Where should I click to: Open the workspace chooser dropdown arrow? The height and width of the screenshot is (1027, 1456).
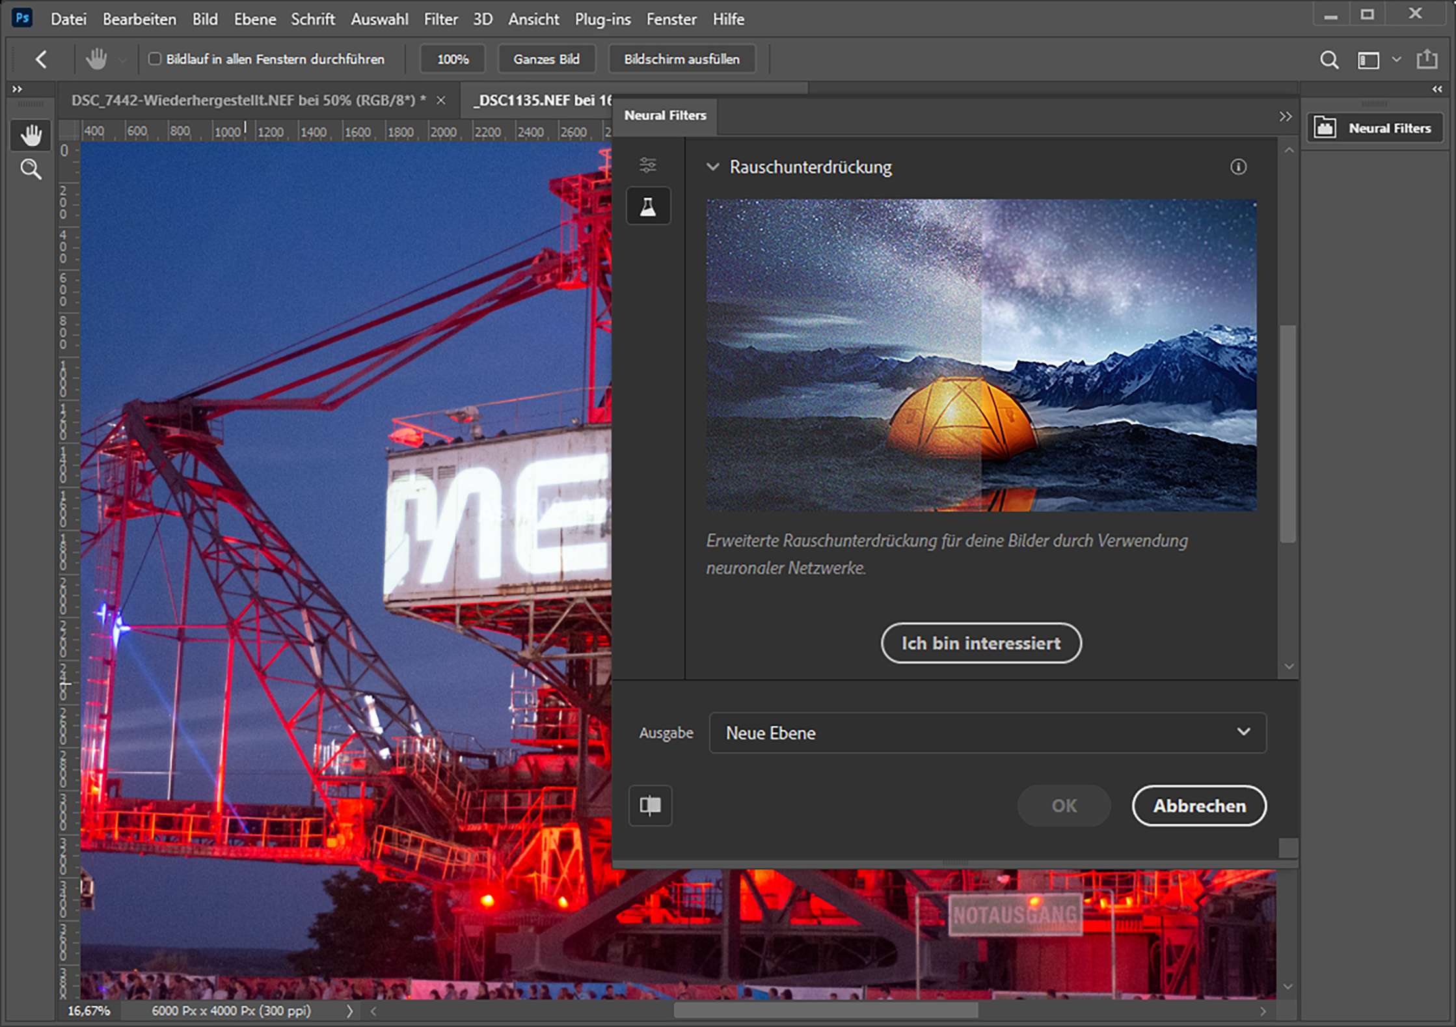(1396, 60)
